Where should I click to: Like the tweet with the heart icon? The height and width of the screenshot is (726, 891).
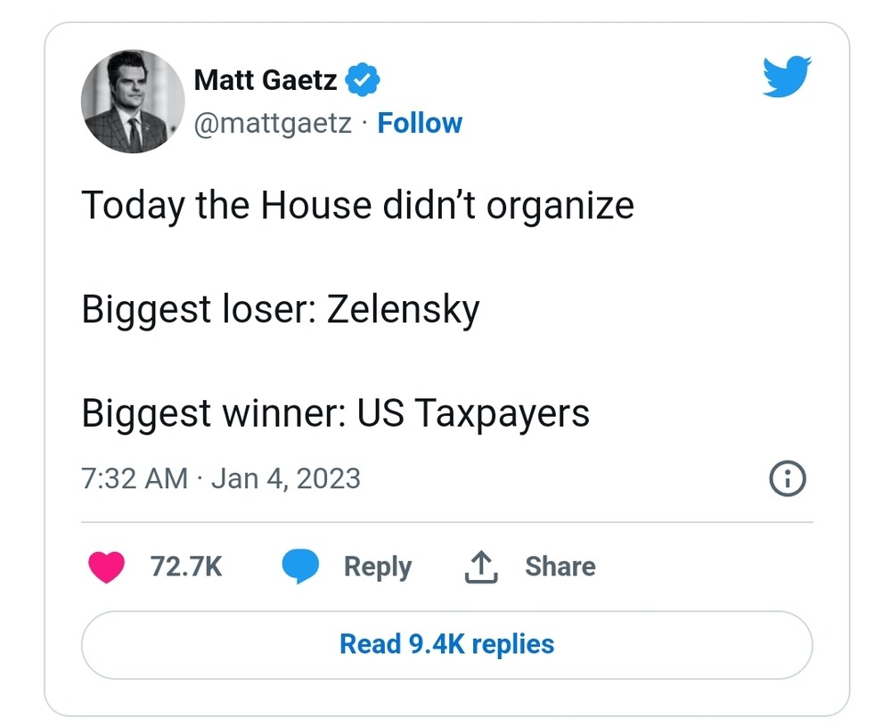click(x=106, y=567)
